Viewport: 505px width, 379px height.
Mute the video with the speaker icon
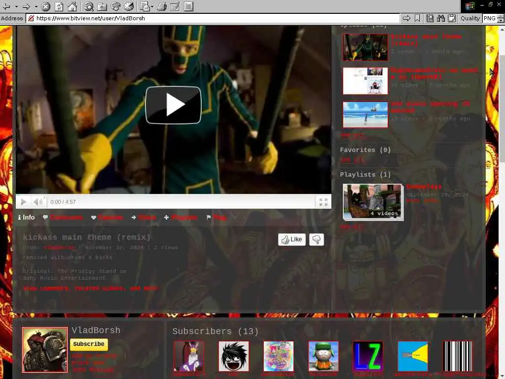pos(37,202)
